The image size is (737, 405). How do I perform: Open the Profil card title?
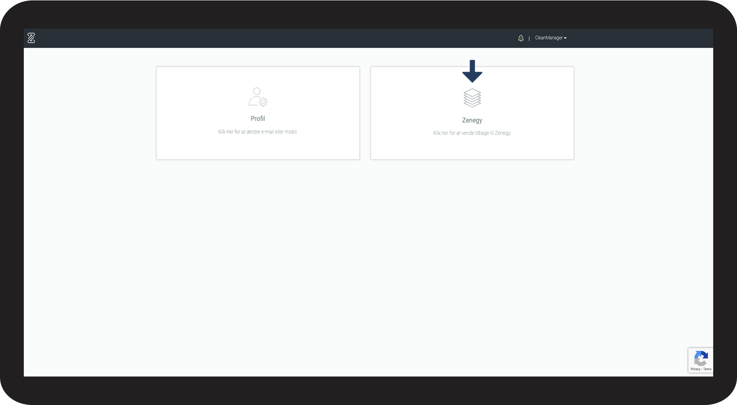pyautogui.click(x=258, y=118)
